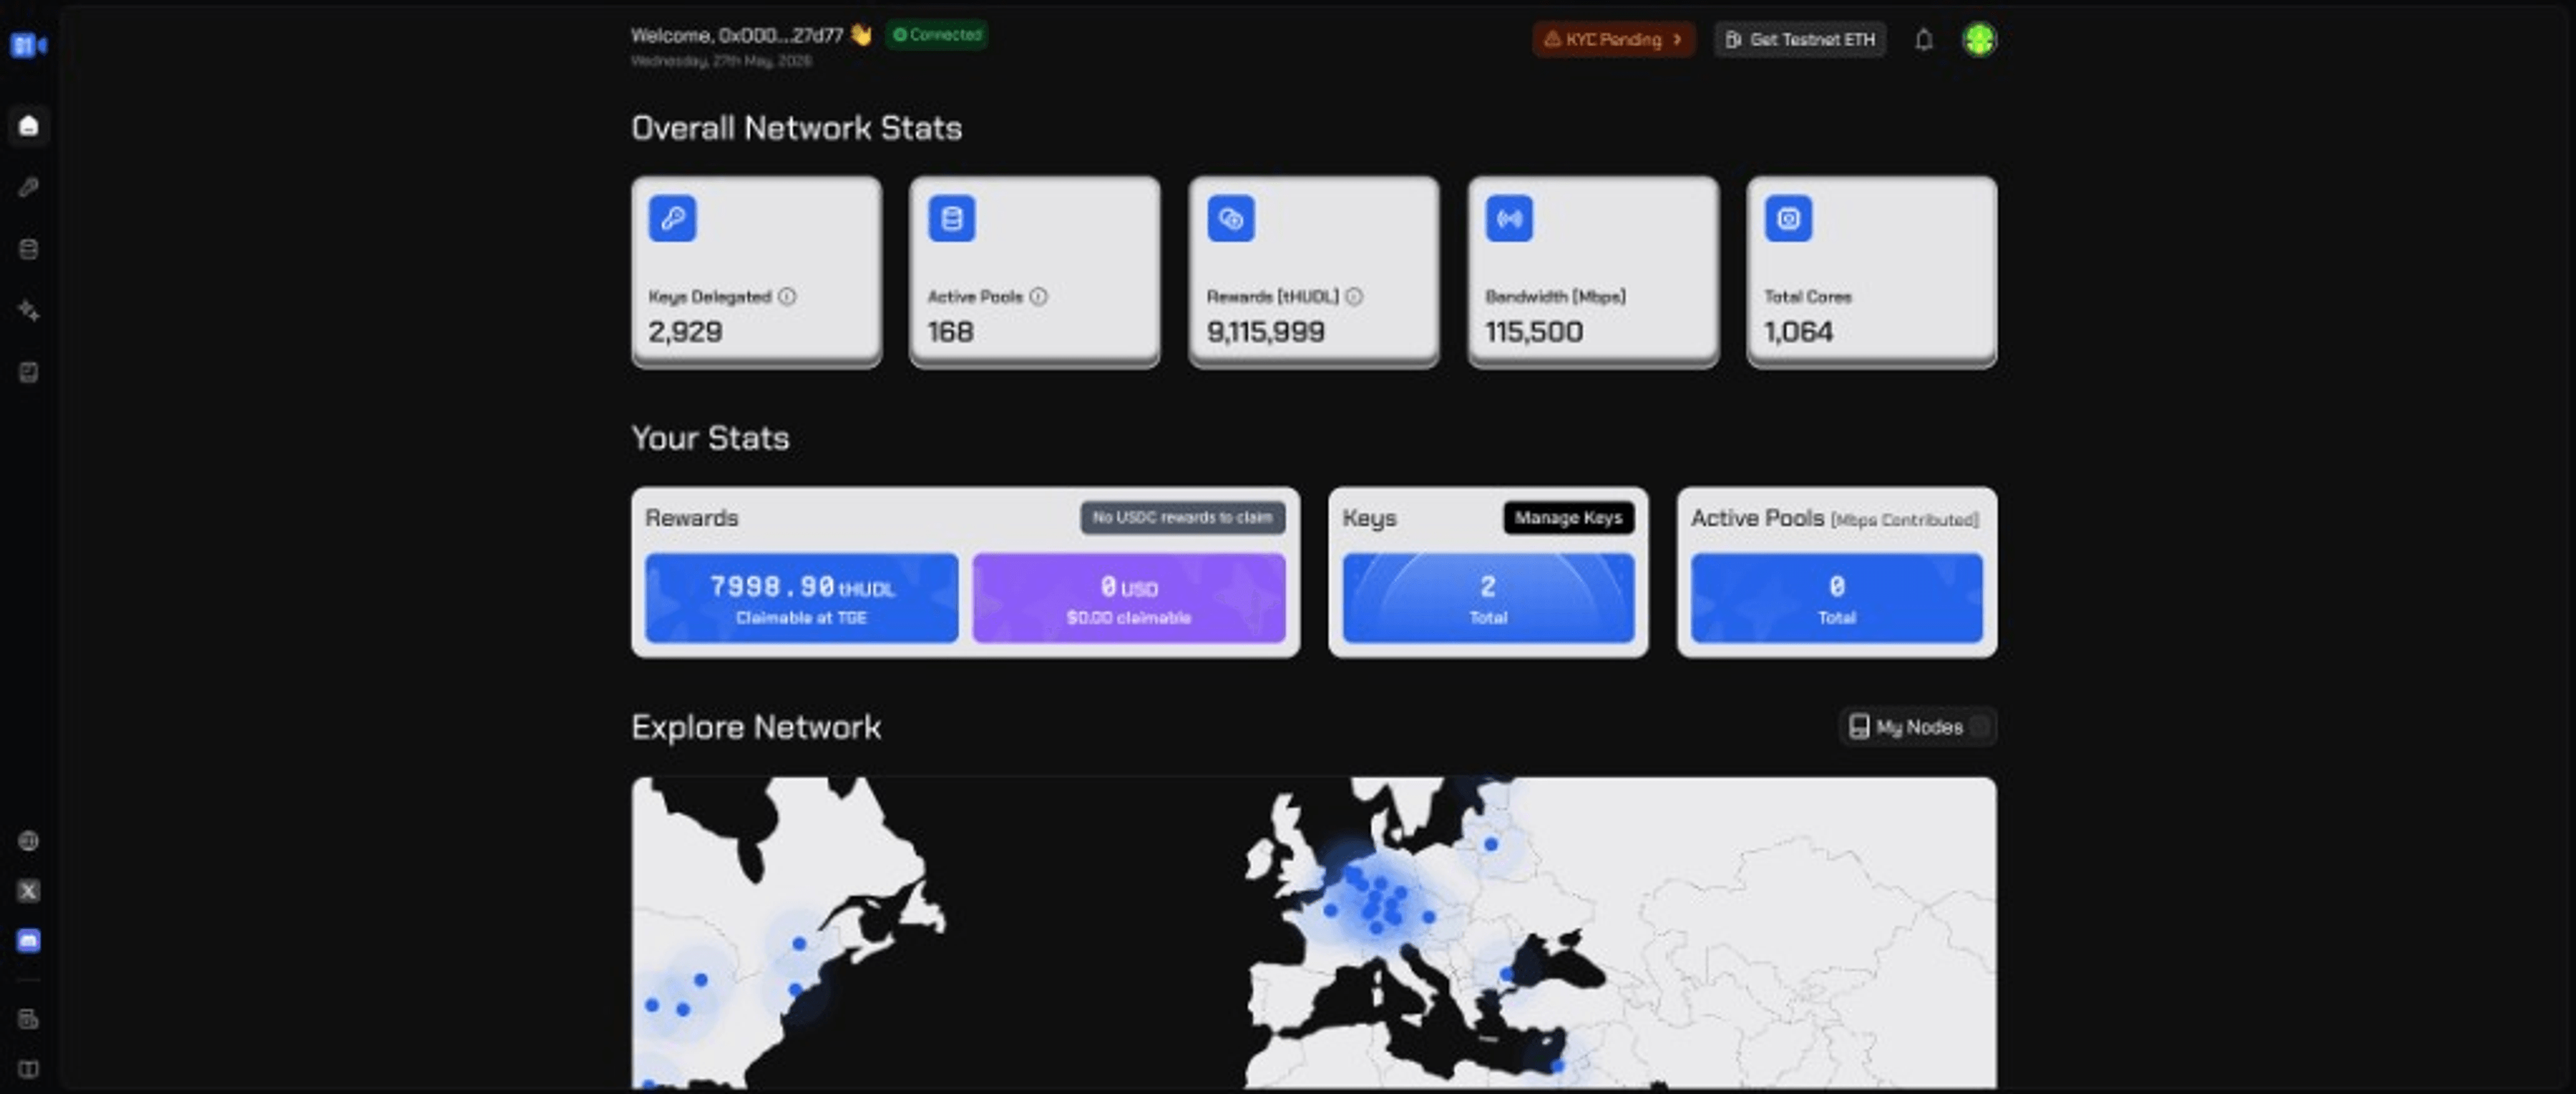Viewport: 2576px width, 1094px height.
Task: Click the Active Pools database icon
Action: [951, 218]
